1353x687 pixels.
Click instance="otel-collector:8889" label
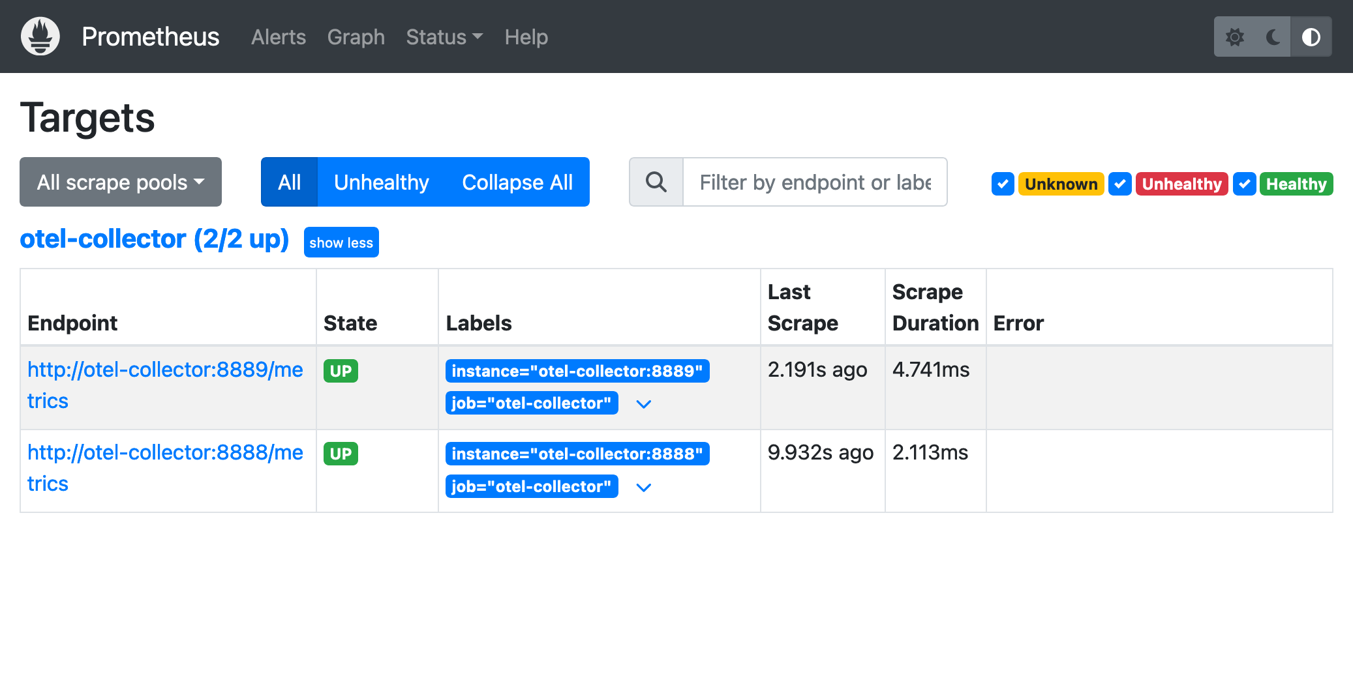pyautogui.click(x=577, y=371)
